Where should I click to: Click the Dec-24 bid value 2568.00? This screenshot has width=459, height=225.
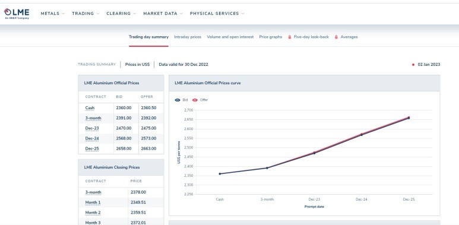pos(124,138)
